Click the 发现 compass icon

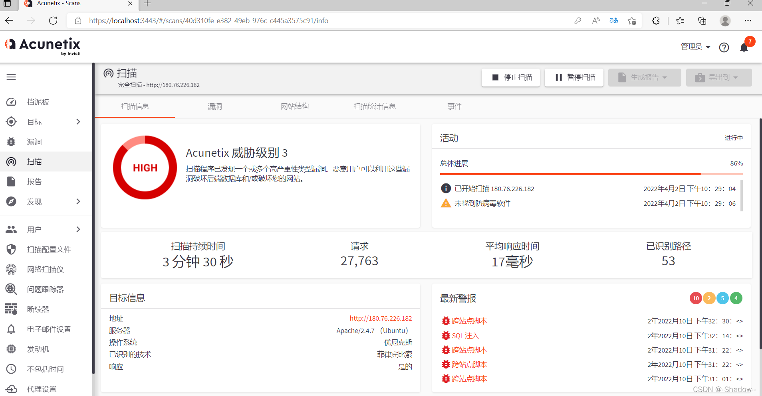pyautogui.click(x=11, y=201)
